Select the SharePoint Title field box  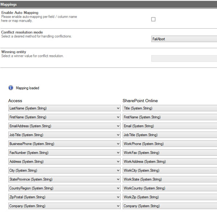[169, 108]
